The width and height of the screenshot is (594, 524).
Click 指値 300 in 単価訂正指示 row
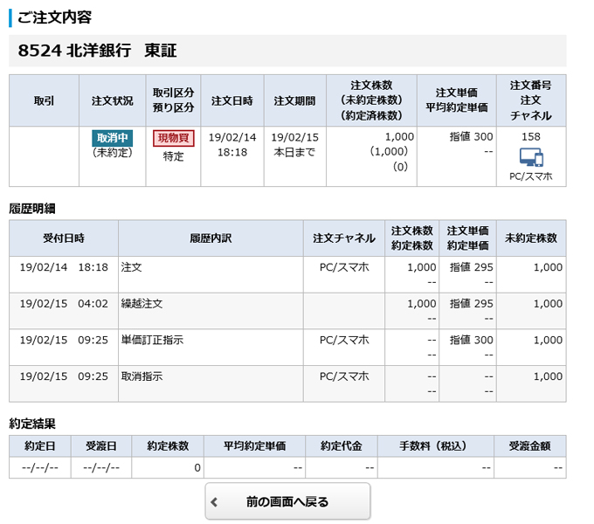tap(471, 340)
